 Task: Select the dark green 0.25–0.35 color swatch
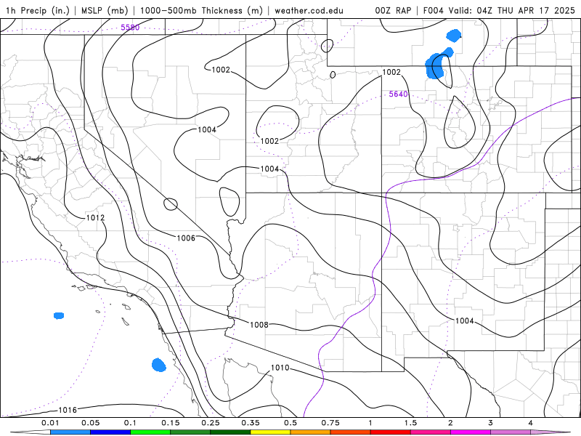click(230, 432)
